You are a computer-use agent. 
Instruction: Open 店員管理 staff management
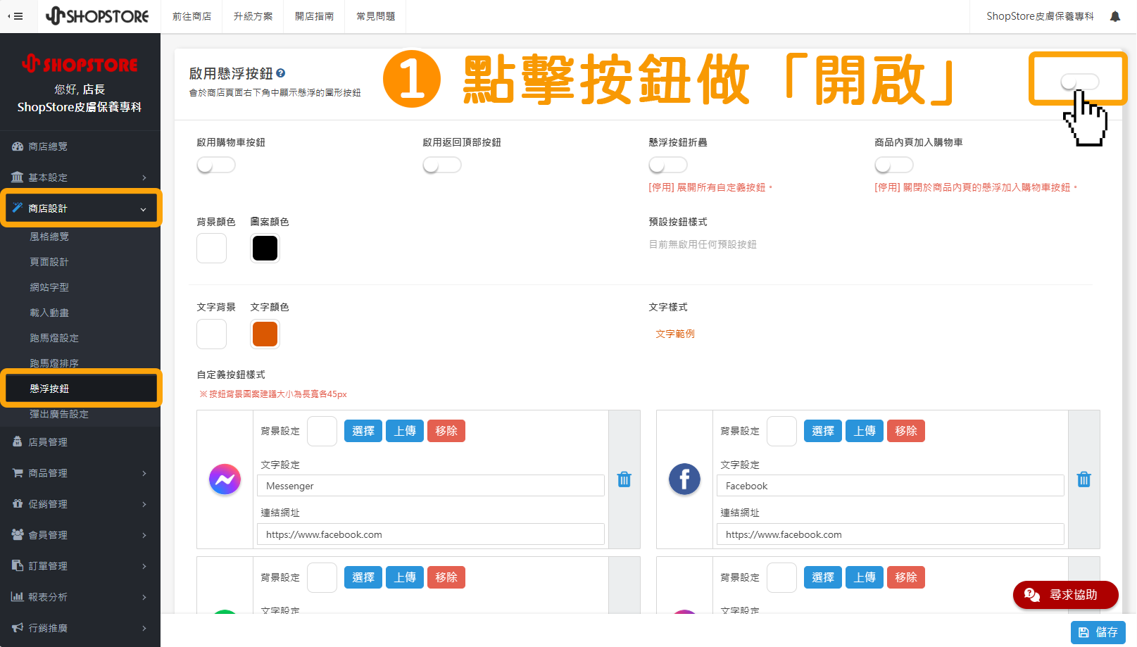click(80, 442)
